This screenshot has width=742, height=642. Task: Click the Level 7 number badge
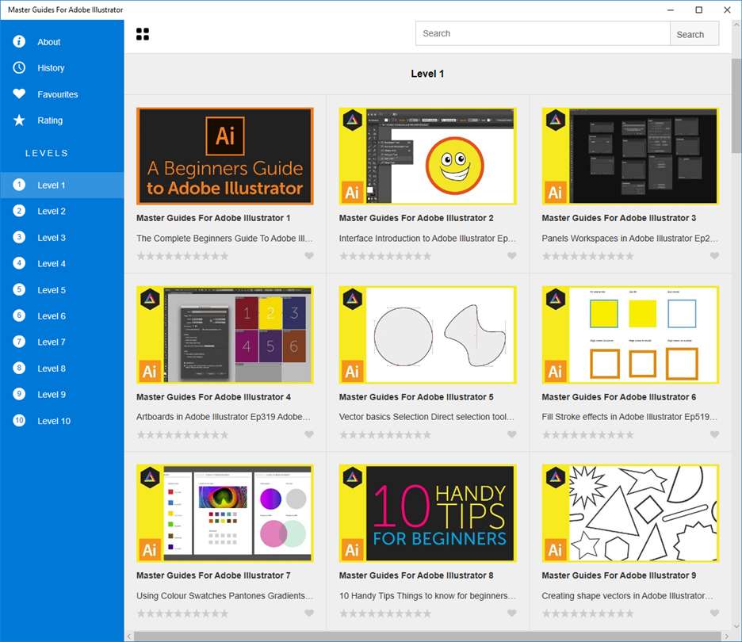[19, 342]
